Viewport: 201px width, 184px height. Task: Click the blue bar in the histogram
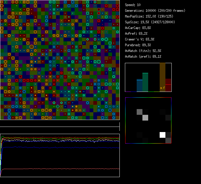[140, 86]
